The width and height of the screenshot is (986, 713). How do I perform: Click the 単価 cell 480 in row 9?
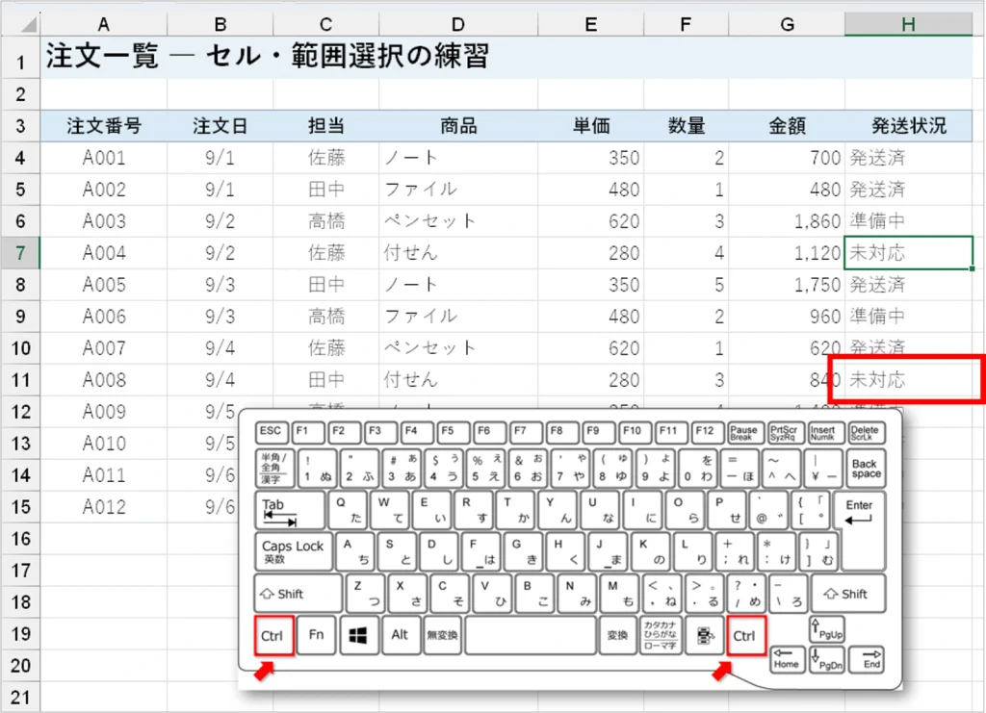(591, 316)
